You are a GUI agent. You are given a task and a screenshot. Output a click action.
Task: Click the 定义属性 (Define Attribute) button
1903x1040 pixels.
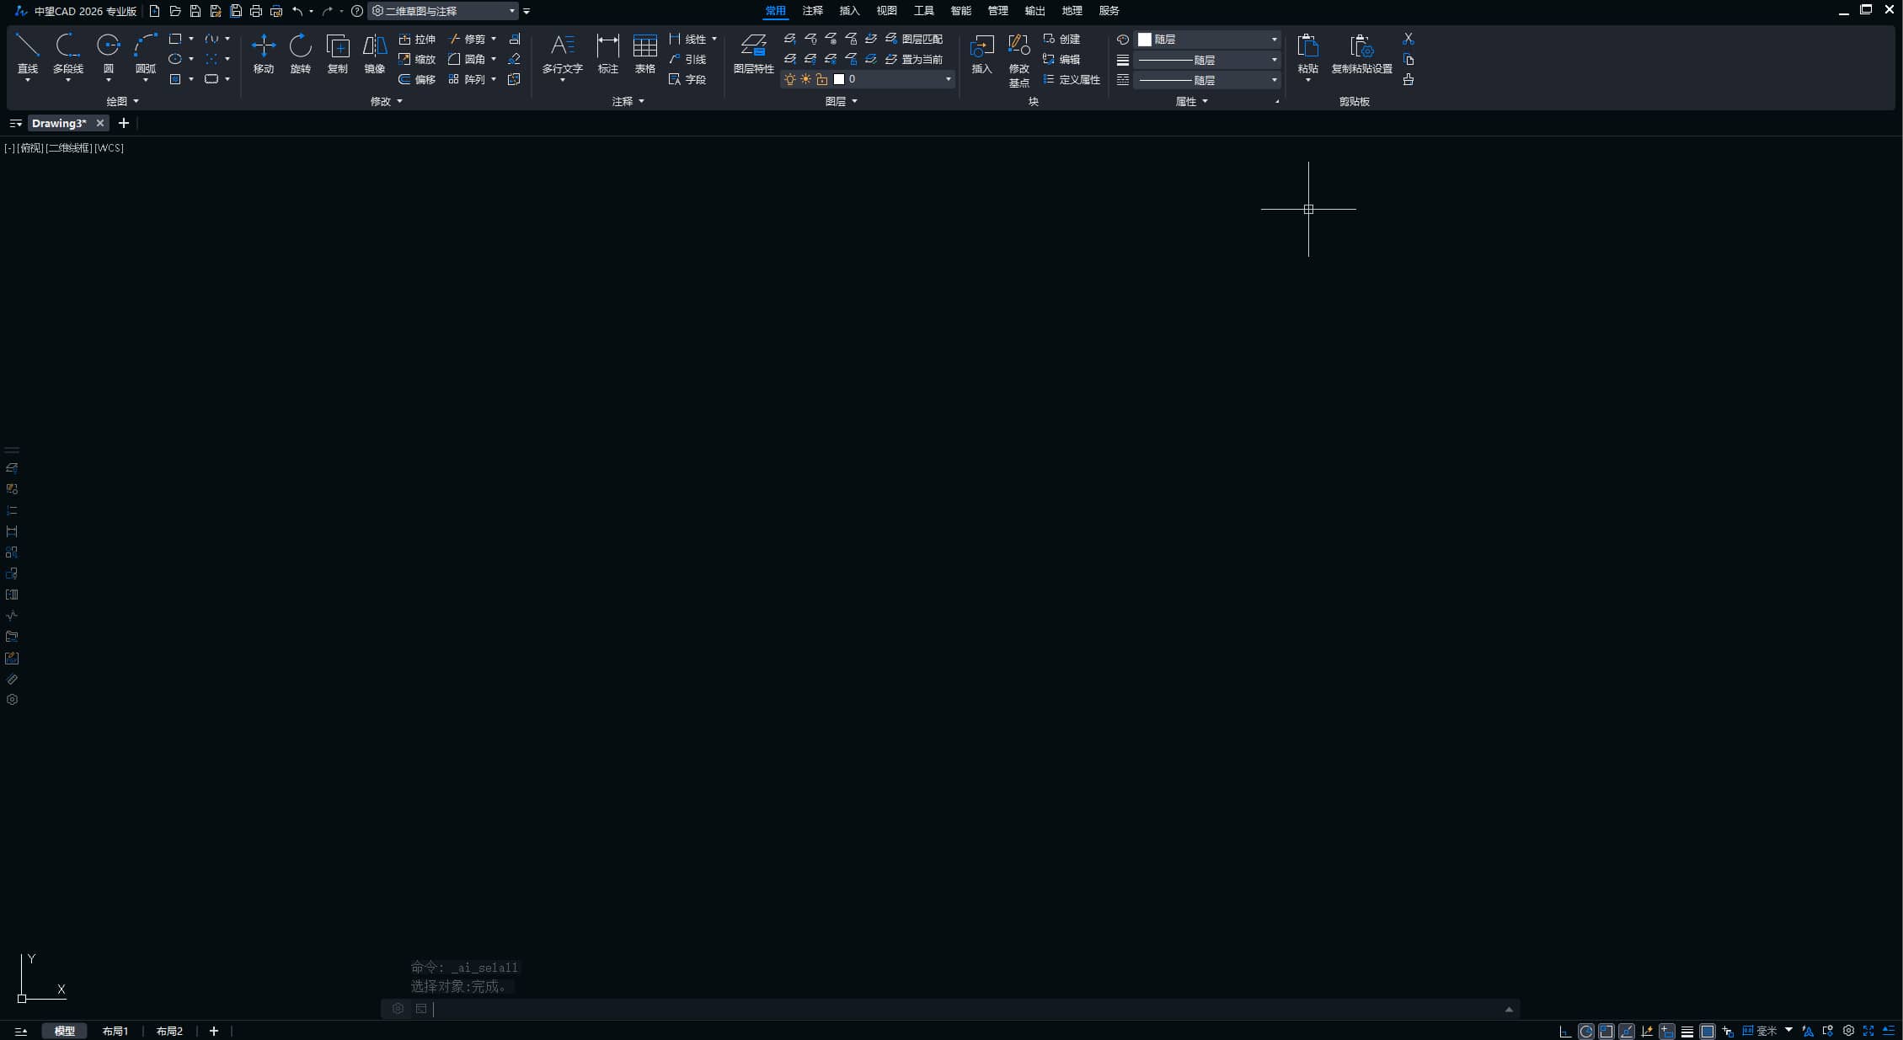pyautogui.click(x=1072, y=79)
